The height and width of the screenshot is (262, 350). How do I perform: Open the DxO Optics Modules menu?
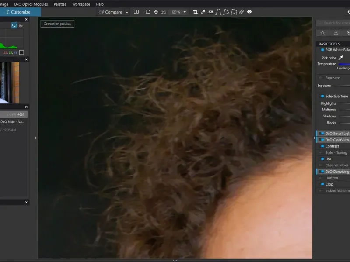pos(31,4)
